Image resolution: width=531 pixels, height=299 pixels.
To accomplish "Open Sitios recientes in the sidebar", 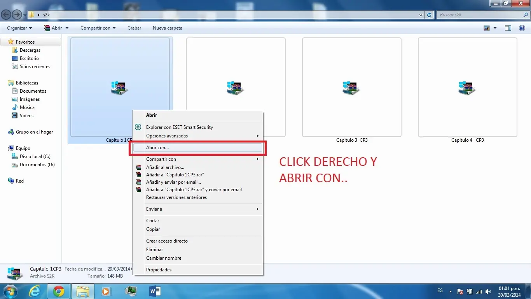I will coord(35,67).
